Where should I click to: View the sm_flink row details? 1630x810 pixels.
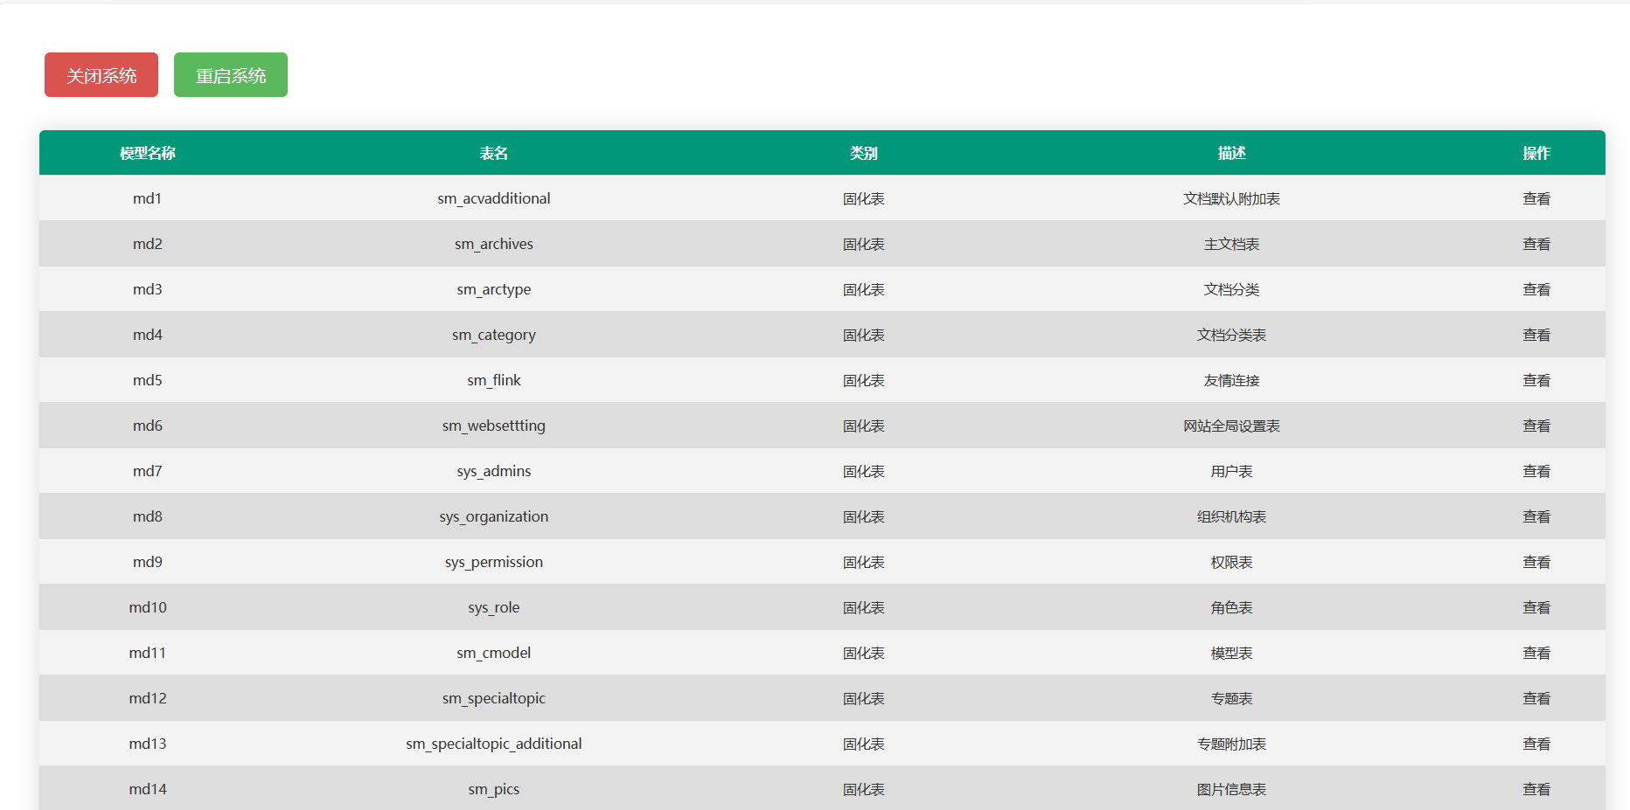point(1536,380)
